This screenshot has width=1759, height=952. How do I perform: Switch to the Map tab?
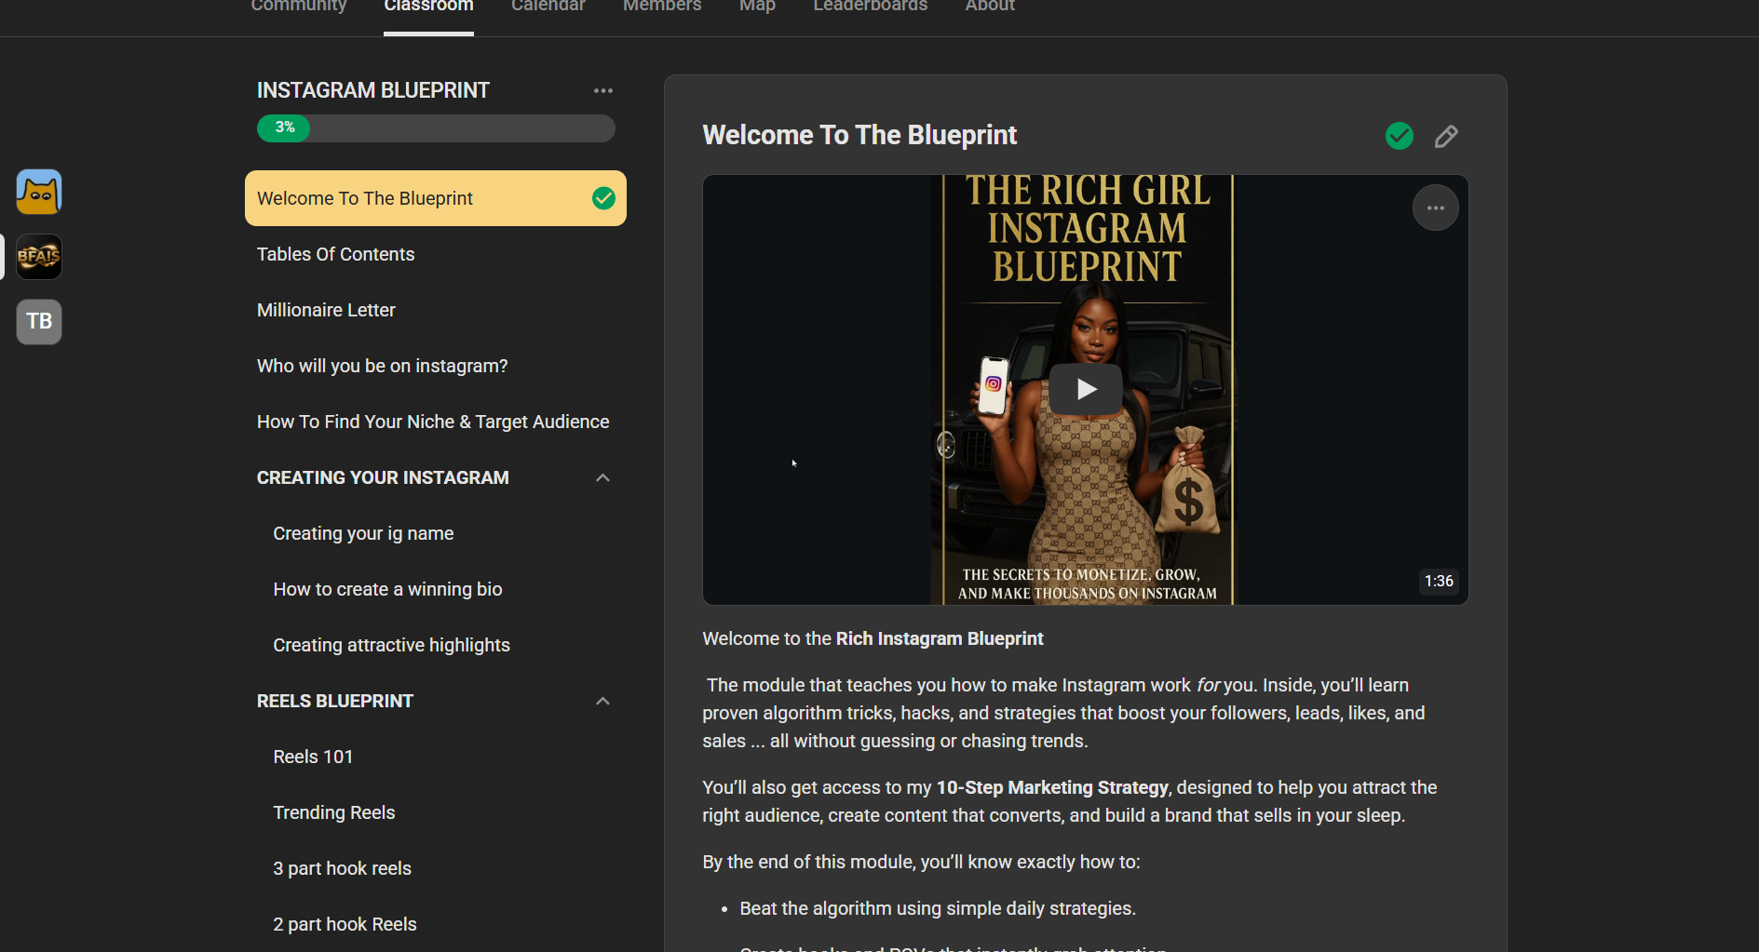(757, 7)
